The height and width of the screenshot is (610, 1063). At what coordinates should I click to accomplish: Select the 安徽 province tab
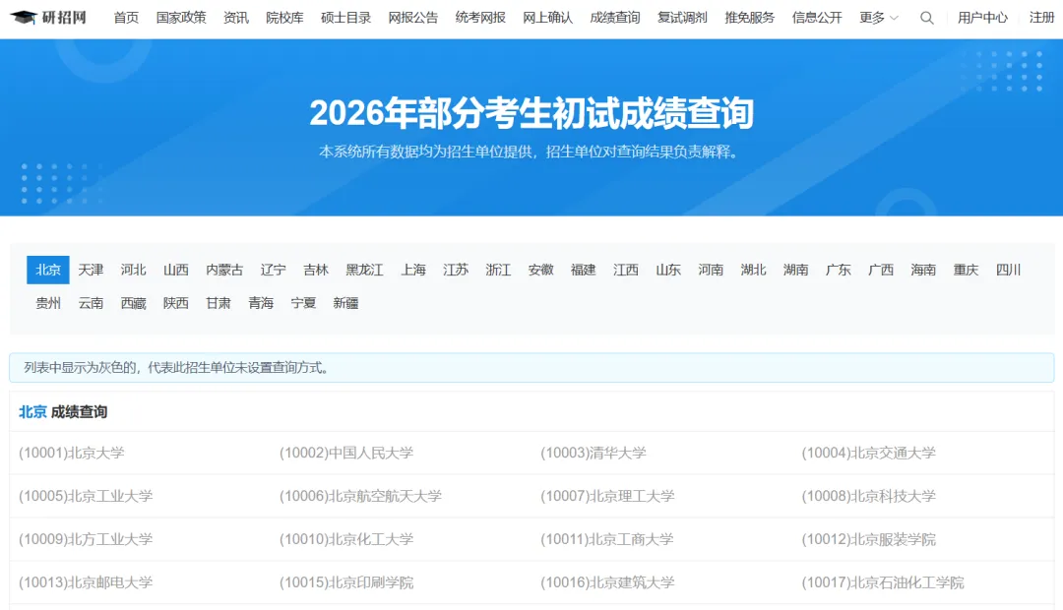[x=541, y=270]
